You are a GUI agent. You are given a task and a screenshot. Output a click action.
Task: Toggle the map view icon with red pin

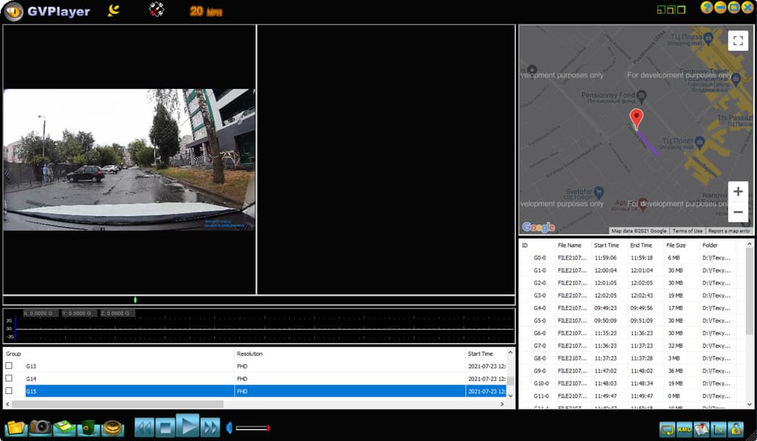coord(701,429)
